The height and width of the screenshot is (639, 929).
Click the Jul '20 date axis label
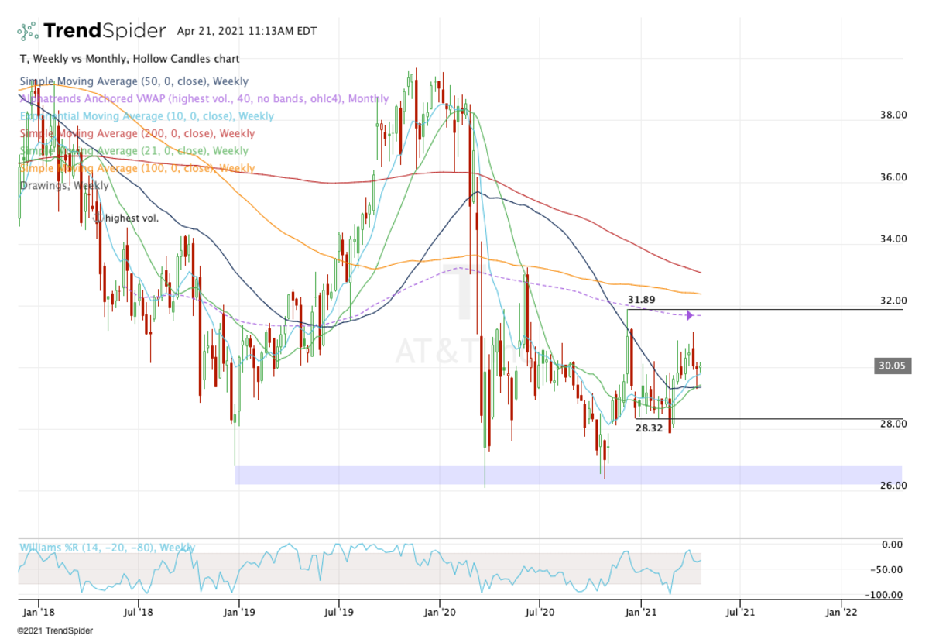539,612
